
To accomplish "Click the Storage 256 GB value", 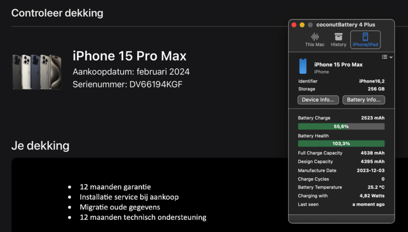I will (x=376, y=89).
